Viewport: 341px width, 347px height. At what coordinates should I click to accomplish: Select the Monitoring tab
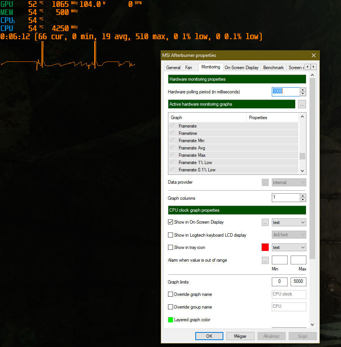[x=211, y=67]
